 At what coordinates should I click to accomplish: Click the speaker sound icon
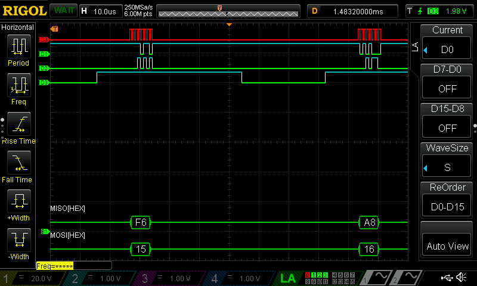click(461, 278)
